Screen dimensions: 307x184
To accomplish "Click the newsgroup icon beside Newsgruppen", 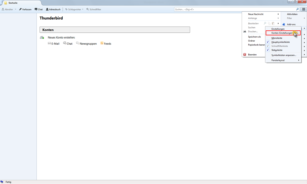I will 78,43.
